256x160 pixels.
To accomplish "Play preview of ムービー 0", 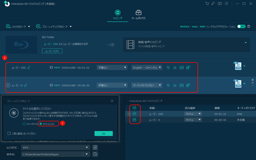I will 8,85.
